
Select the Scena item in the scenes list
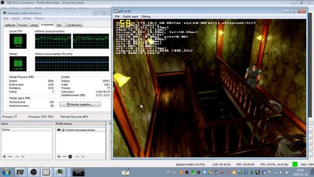click(26, 130)
